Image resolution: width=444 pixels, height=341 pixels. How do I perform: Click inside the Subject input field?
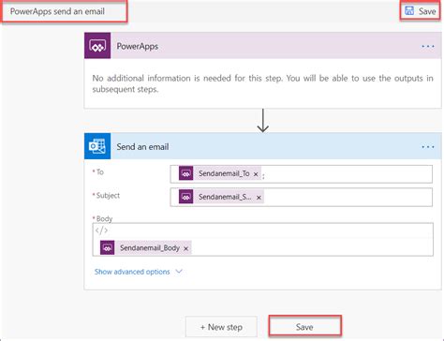[x=302, y=197]
